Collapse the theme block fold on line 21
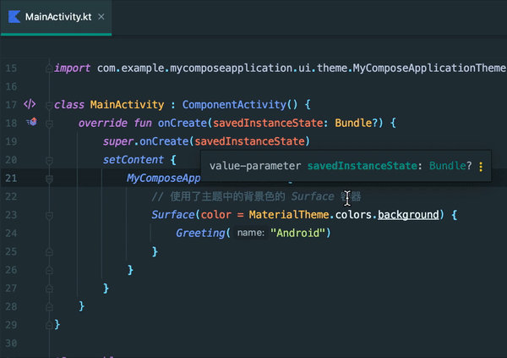The width and height of the screenshot is (507, 358). [49, 179]
